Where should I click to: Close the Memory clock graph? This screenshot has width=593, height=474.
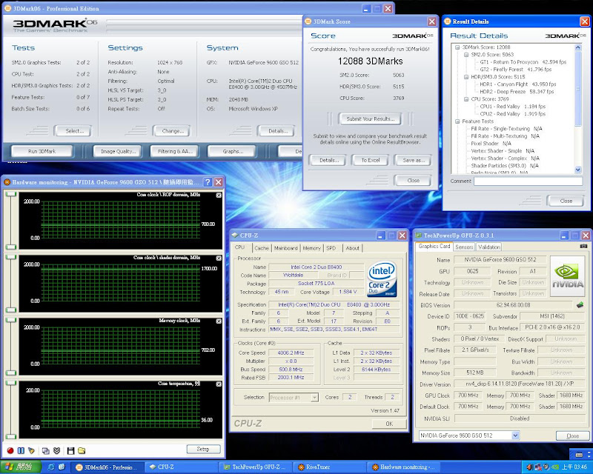coord(219,321)
